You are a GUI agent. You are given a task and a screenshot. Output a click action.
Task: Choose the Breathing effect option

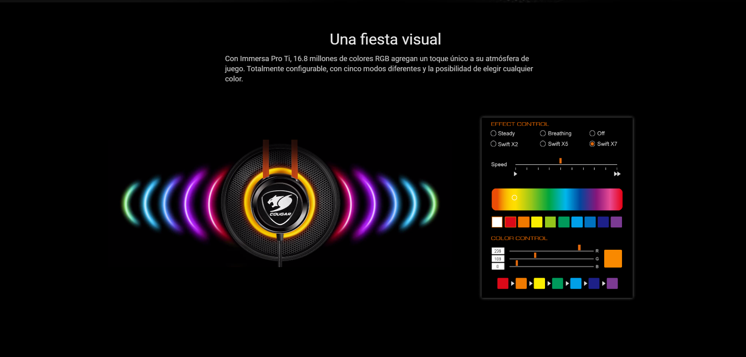click(543, 133)
